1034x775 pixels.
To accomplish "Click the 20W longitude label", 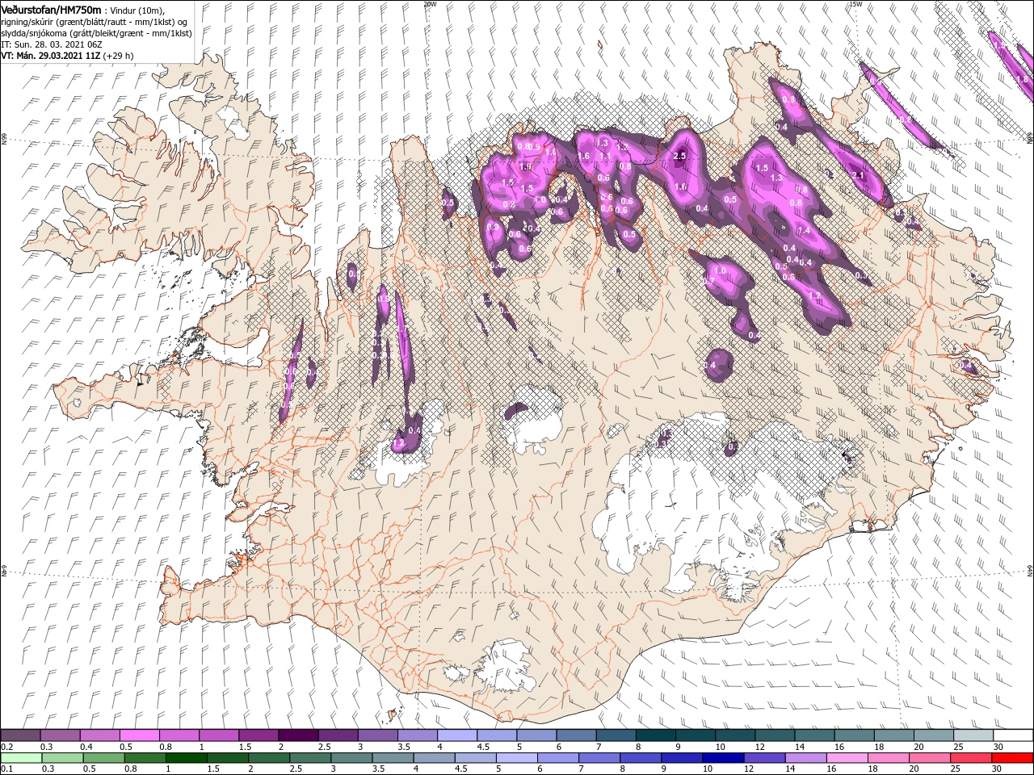I will [x=430, y=4].
